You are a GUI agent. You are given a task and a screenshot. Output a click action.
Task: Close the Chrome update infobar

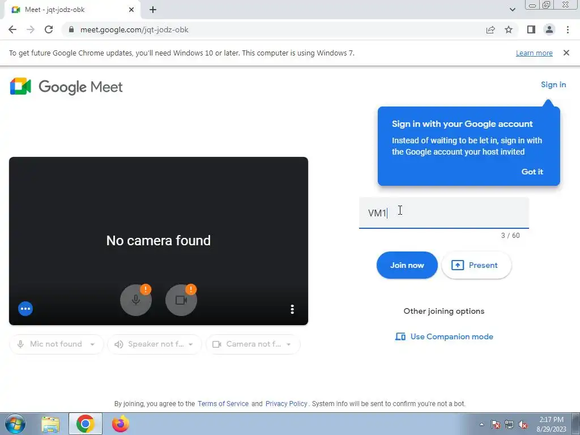tap(566, 53)
